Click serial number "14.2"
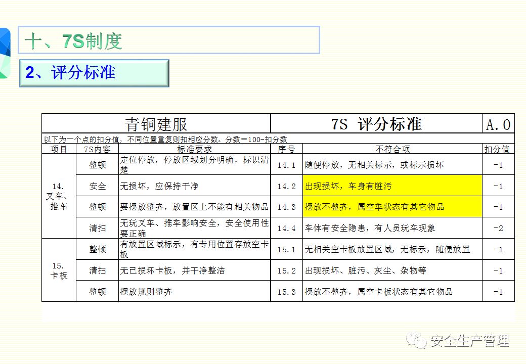526x364 pixels. [286, 186]
